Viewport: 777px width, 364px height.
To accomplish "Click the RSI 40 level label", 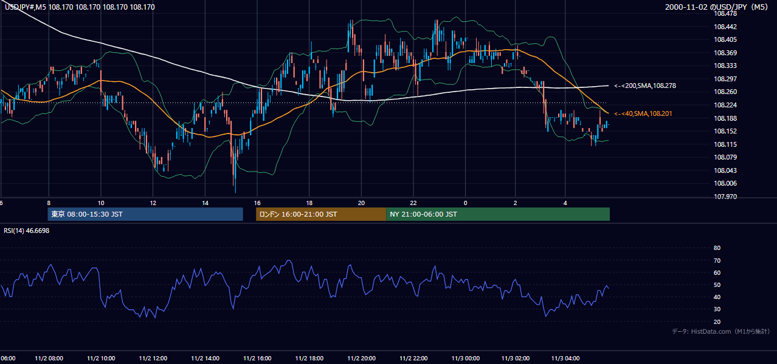I will coord(717,297).
